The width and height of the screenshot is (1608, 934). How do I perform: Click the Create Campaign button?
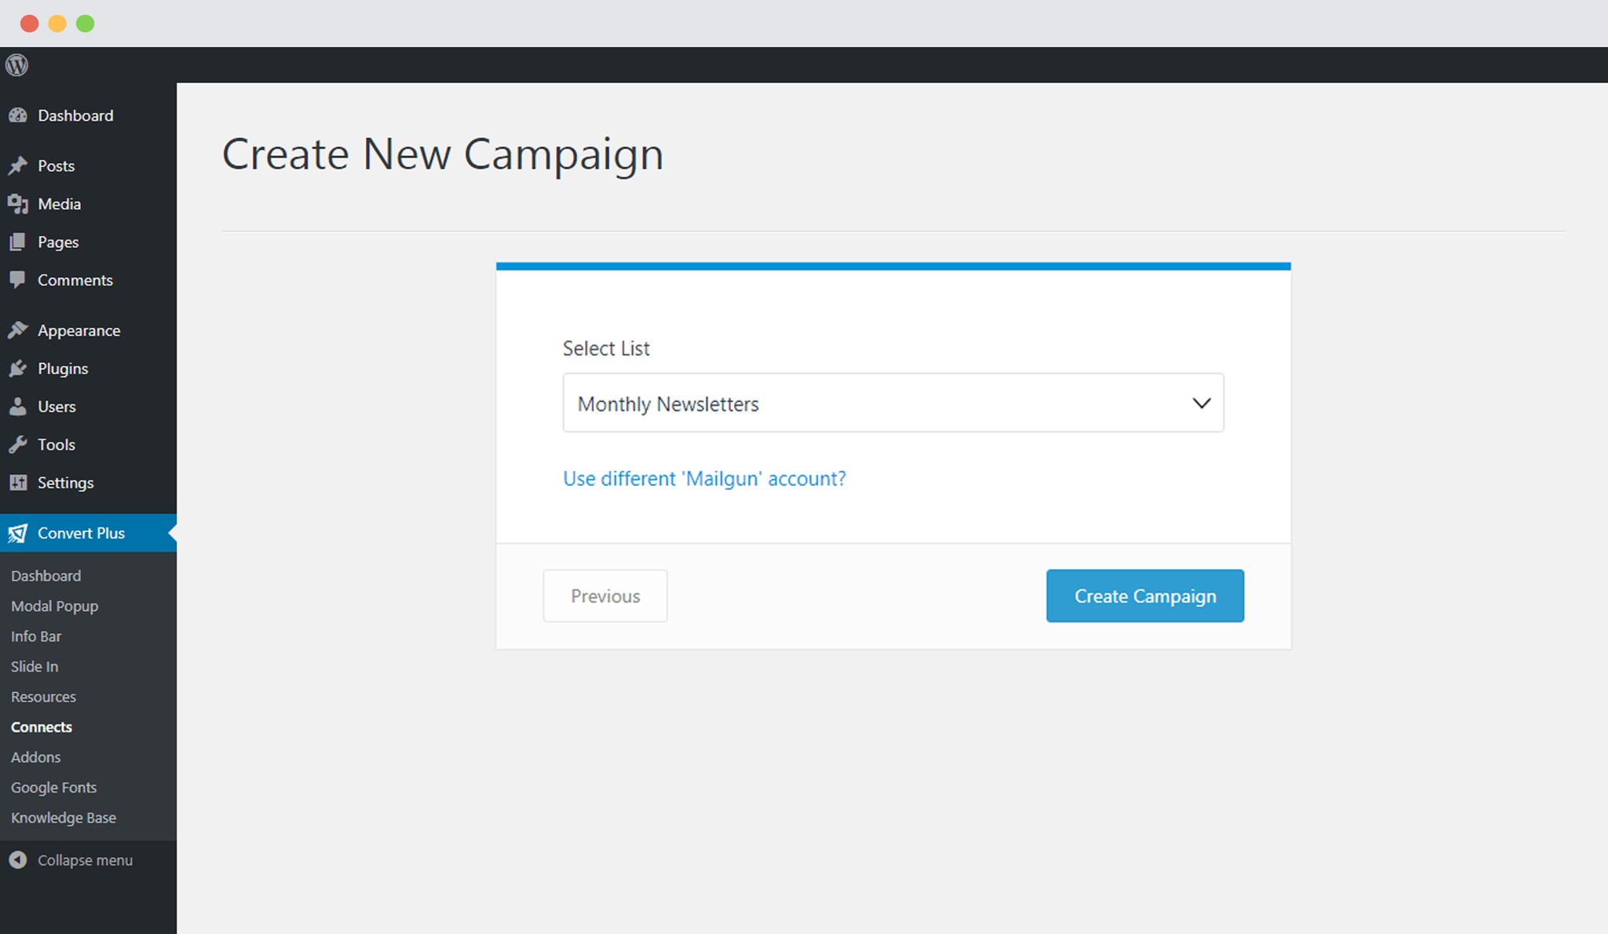[1145, 596]
